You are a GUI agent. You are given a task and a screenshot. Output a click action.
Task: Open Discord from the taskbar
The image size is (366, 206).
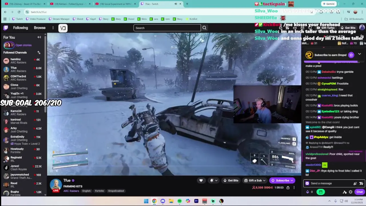pyautogui.click(x=163, y=201)
